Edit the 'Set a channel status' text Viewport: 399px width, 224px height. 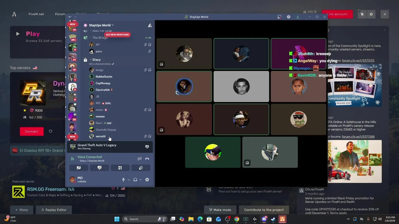click(x=101, y=64)
